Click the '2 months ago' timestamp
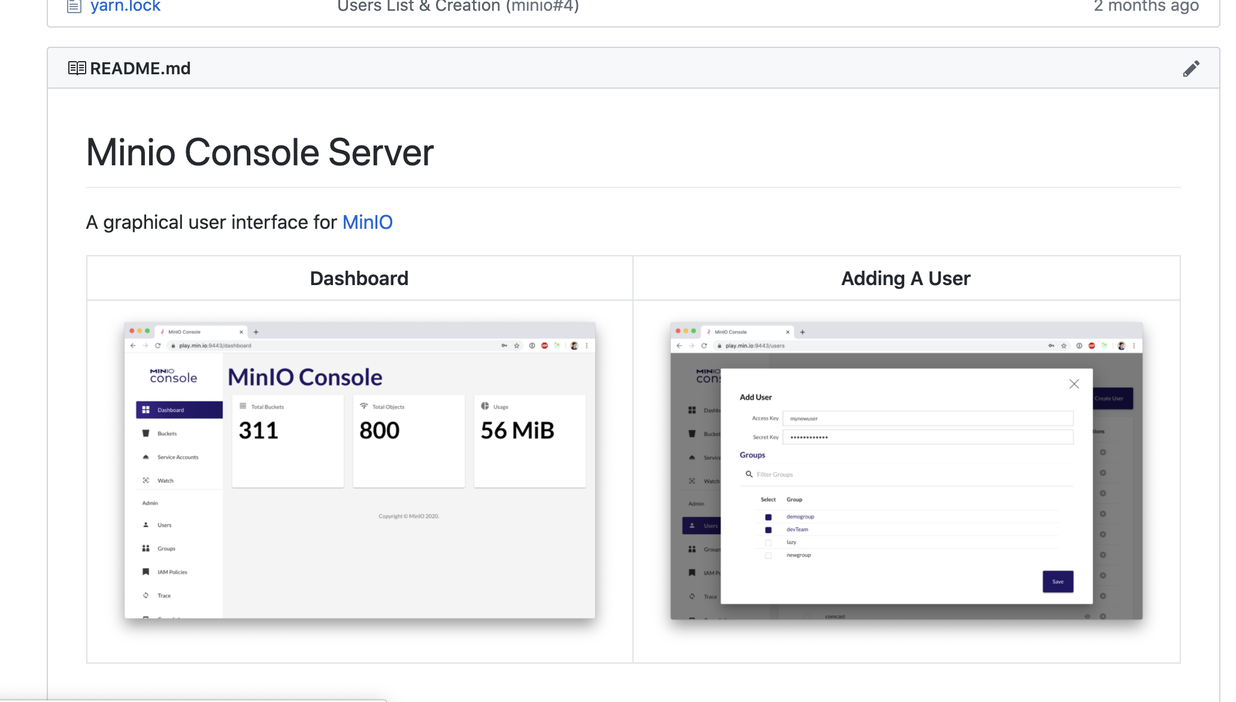1236x702 pixels. coord(1146,7)
